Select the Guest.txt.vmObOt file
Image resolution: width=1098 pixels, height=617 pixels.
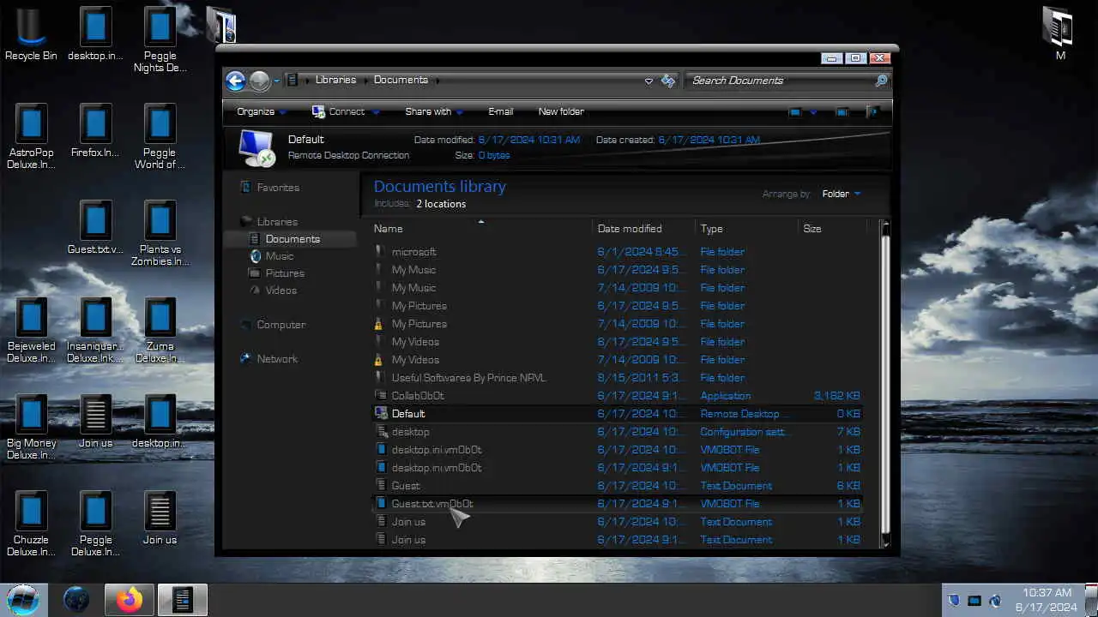tap(618, 504)
